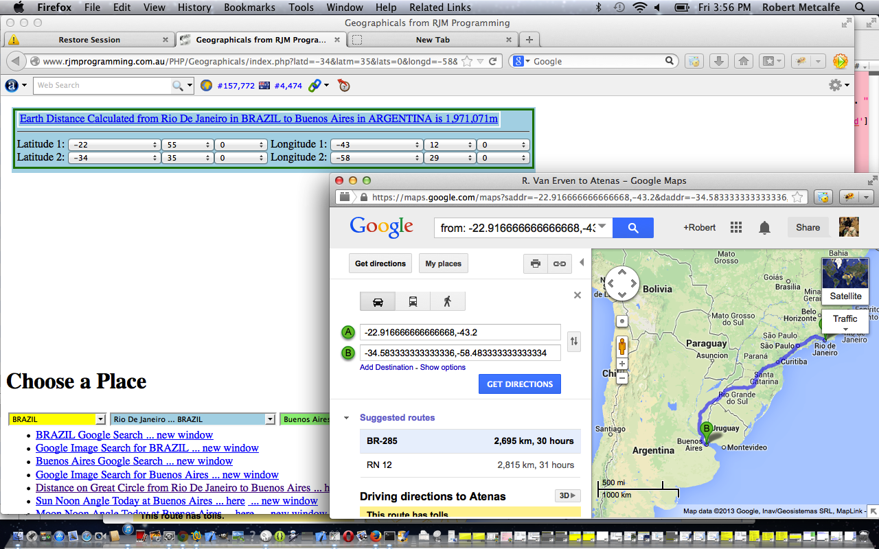Collapse Suggested routes triangle
The width and height of the screenshot is (879, 549).
346,418
